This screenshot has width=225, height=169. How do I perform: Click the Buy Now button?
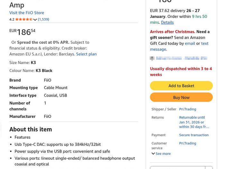click(x=181, y=97)
